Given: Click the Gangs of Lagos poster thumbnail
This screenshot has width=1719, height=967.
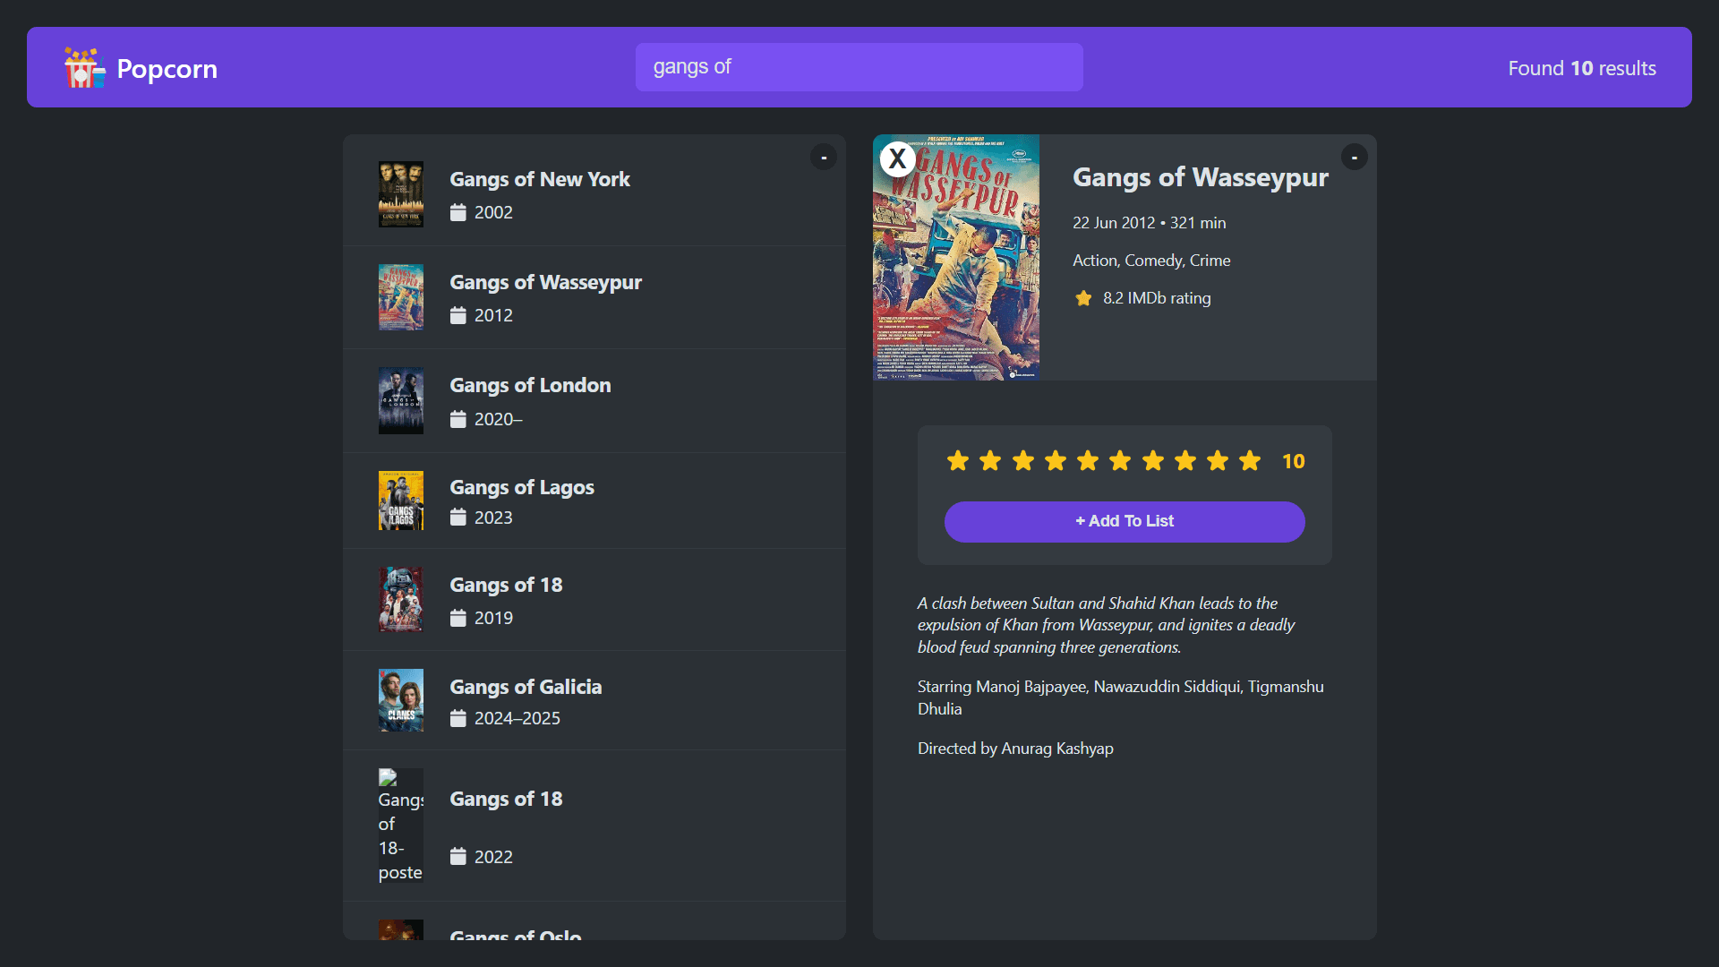Looking at the screenshot, I should coord(400,500).
